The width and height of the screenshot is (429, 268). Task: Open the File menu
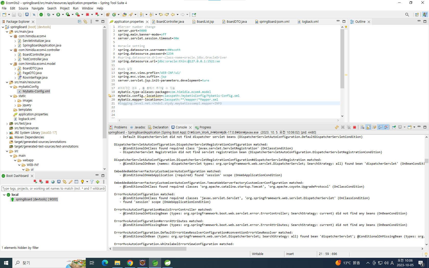pos(4,8)
